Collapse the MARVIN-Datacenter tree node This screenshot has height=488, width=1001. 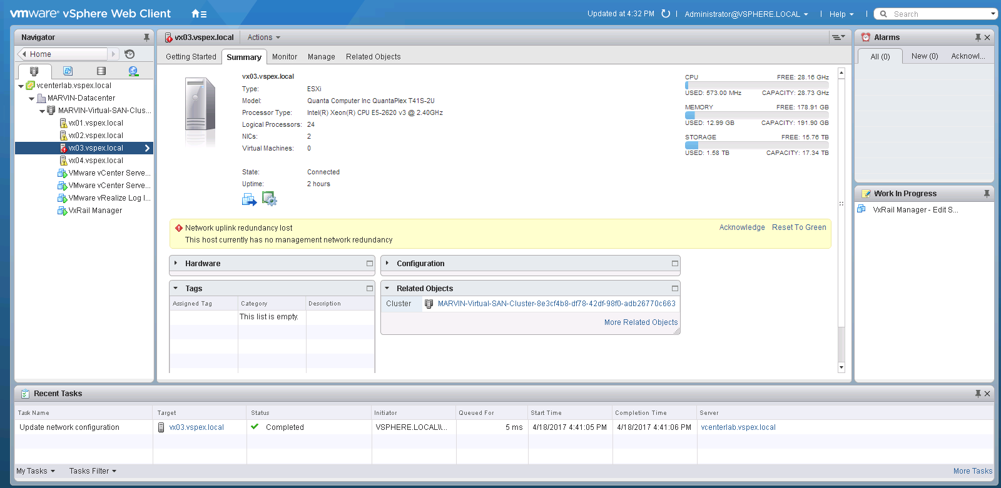(31, 99)
